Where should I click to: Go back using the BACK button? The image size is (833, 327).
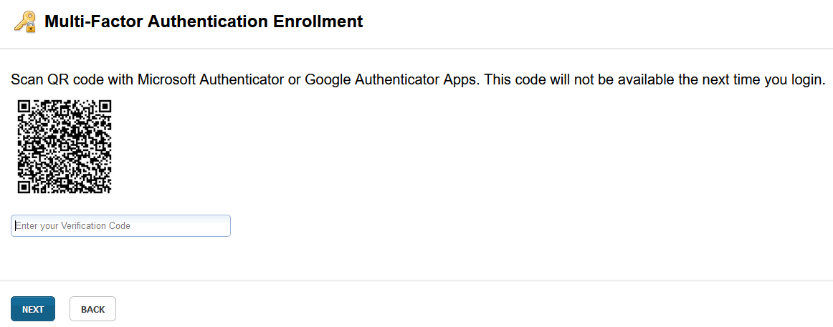[93, 309]
